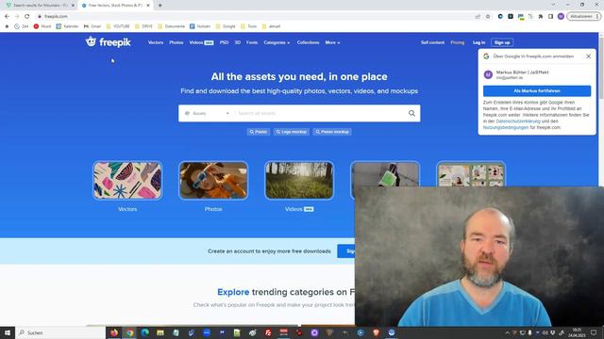Focus the Search all assets input field

pos(320,113)
